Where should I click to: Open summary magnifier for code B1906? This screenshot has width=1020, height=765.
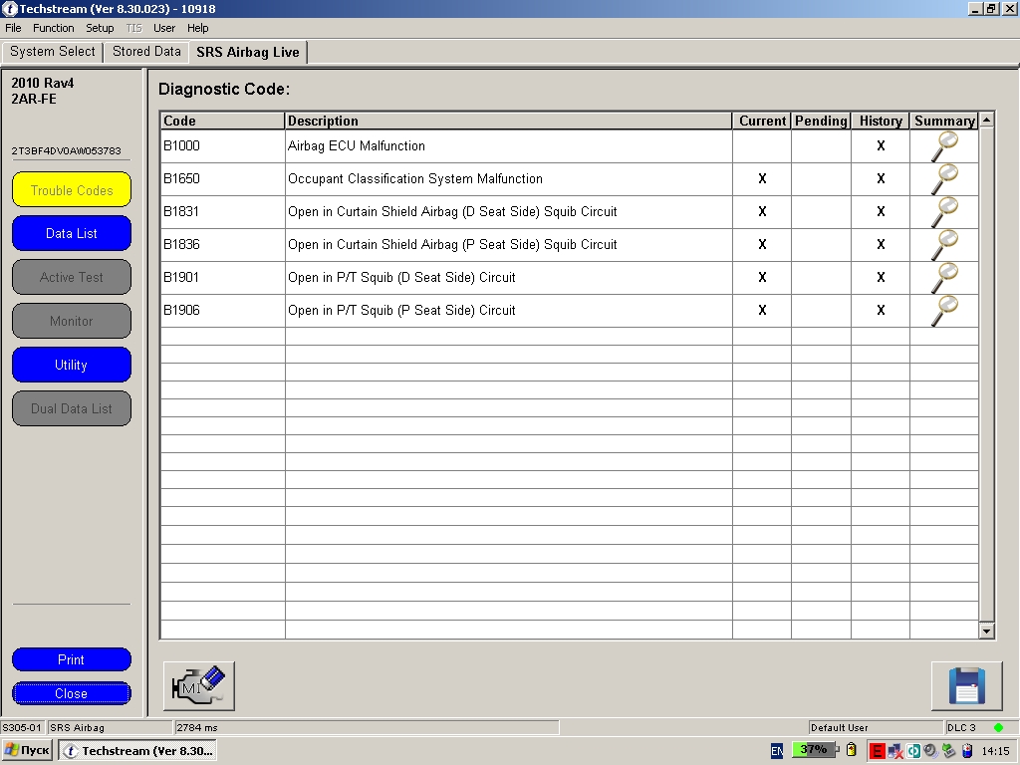[x=944, y=311]
